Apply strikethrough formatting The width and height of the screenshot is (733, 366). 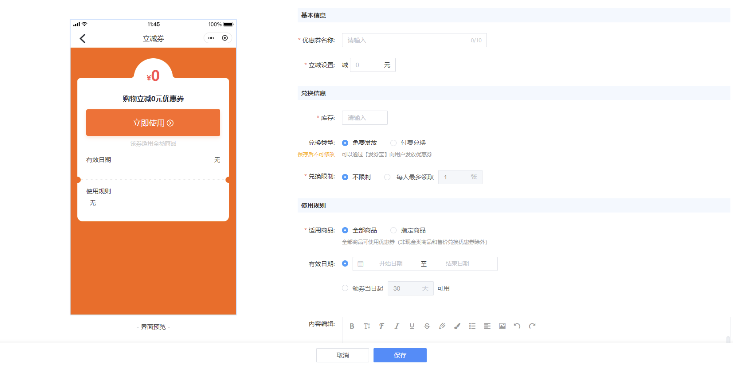[427, 326]
